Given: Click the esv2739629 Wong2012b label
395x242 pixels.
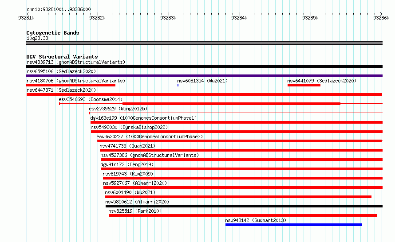Looking at the screenshot, I should pyautogui.click(x=118, y=109).
